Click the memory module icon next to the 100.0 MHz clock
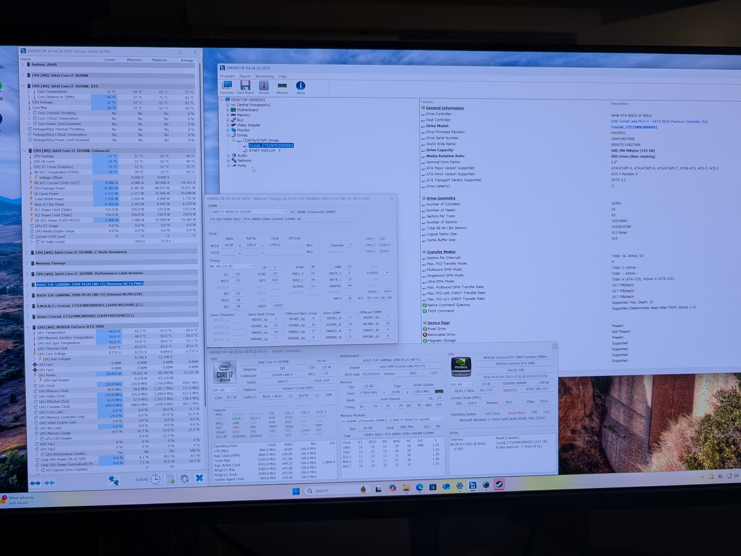 439,391
